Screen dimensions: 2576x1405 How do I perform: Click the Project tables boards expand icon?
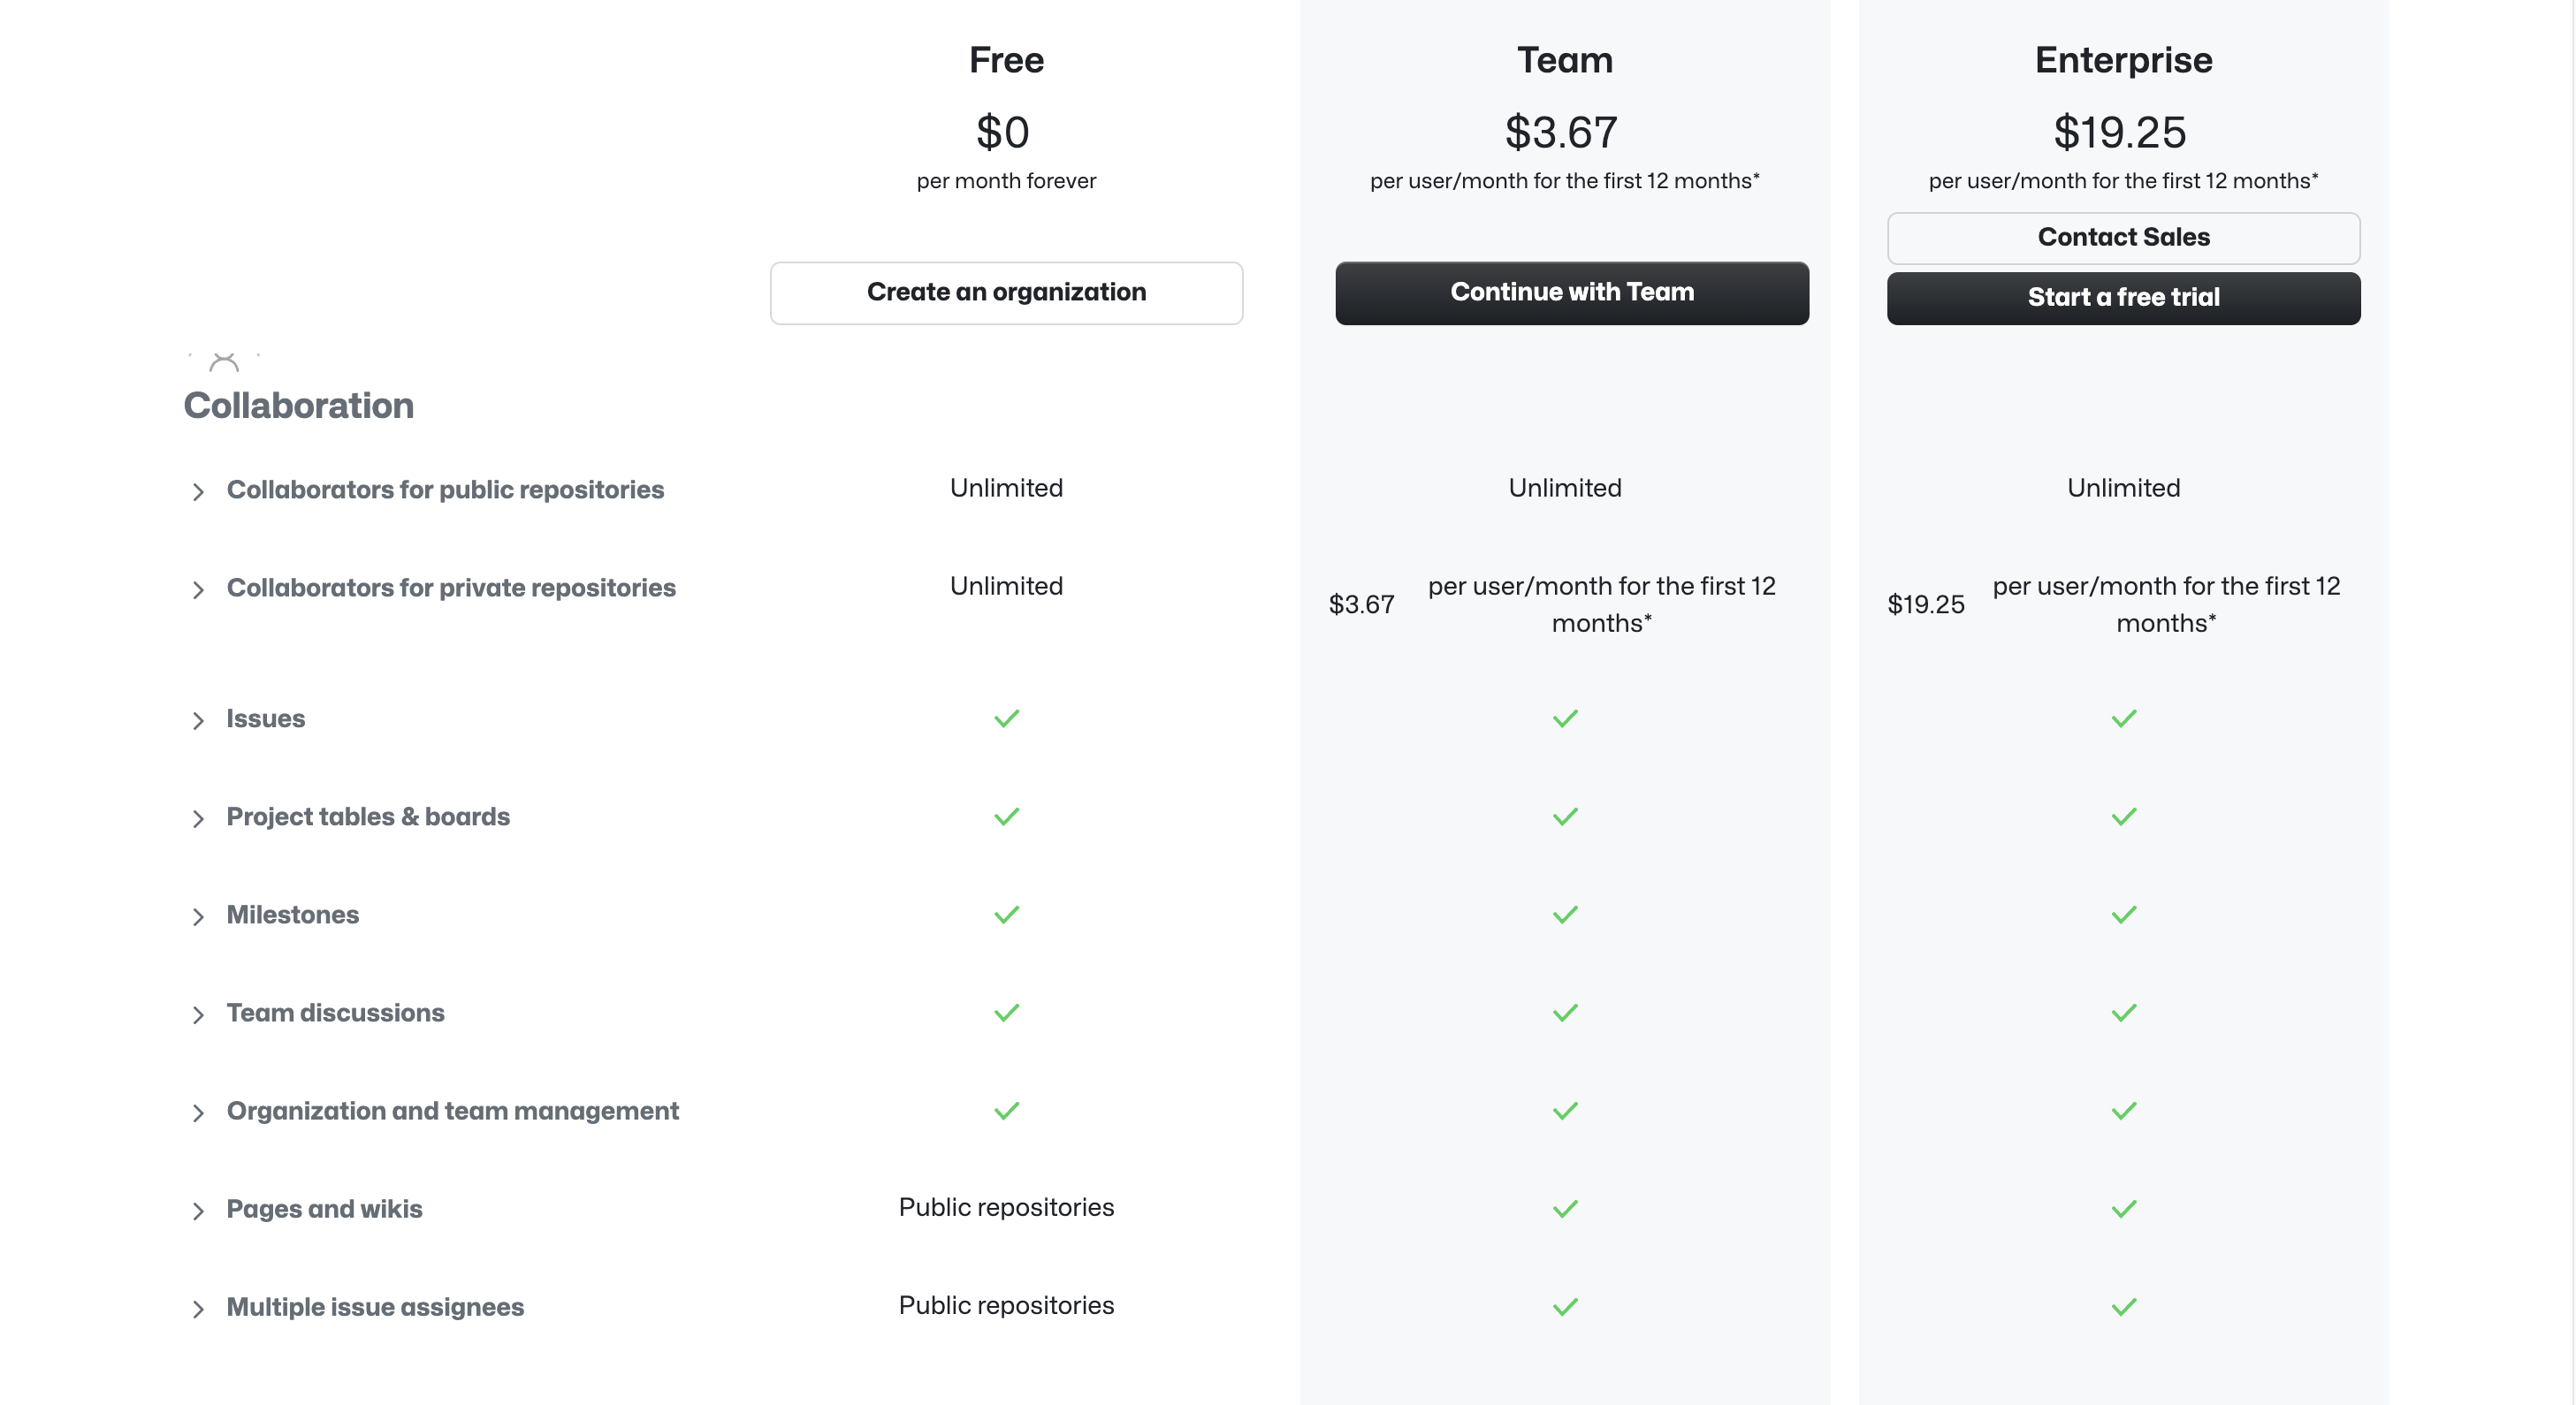(x=195, y=816)
